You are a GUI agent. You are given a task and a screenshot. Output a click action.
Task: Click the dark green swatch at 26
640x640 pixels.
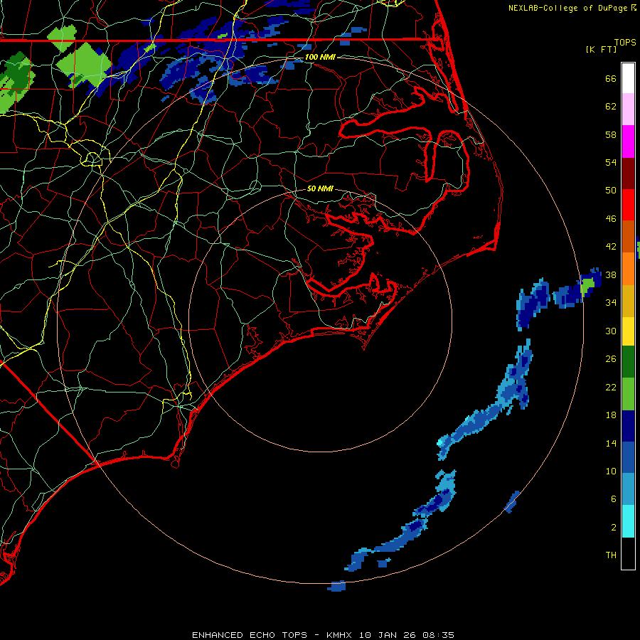pyautogui.click(x=628, y=362)
